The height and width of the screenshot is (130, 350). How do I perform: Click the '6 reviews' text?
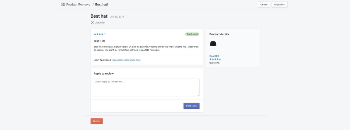point(214,63)
